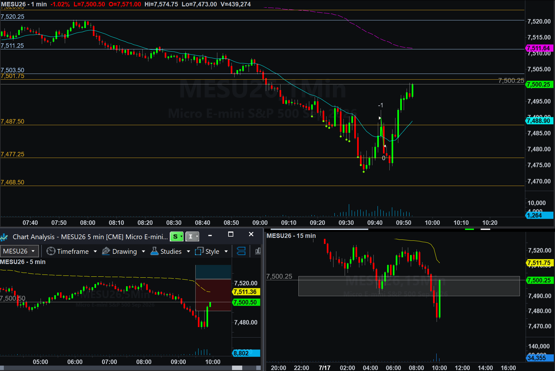Click the 7,511.25 horizontal line label

point(12,46)
